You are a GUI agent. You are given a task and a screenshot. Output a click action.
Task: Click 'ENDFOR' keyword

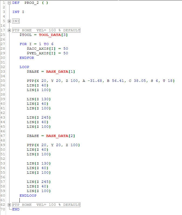pos(27,58)
